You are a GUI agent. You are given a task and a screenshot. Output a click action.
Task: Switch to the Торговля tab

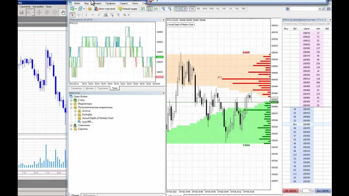(103, 88)
